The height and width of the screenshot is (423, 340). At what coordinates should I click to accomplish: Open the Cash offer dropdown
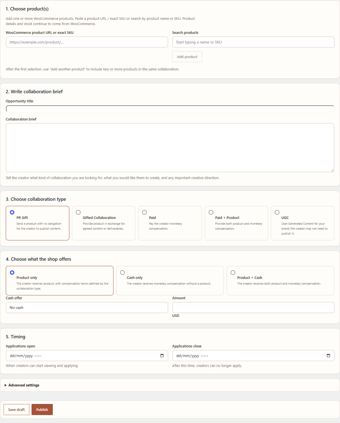[87, 307]
